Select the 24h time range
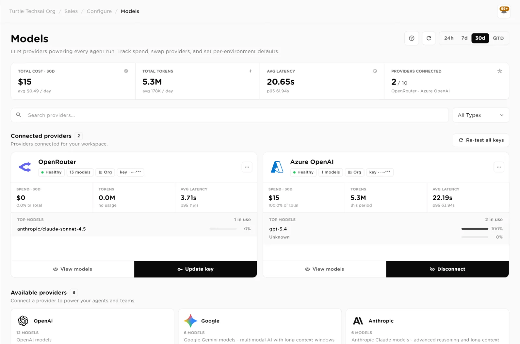 coord(449,38)
